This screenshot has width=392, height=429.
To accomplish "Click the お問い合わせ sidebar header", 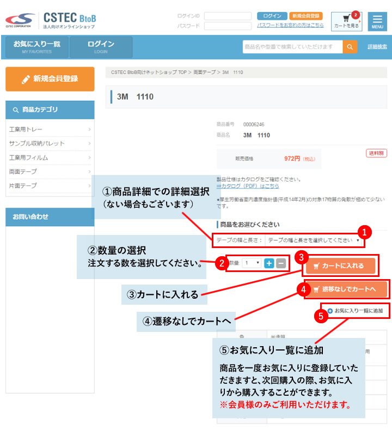I will pyautogui.click(x=50, y=217).
